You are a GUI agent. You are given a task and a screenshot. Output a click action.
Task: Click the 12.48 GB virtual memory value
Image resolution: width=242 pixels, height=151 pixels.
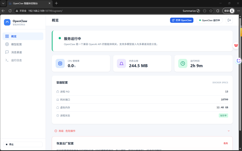coord(222,107)
